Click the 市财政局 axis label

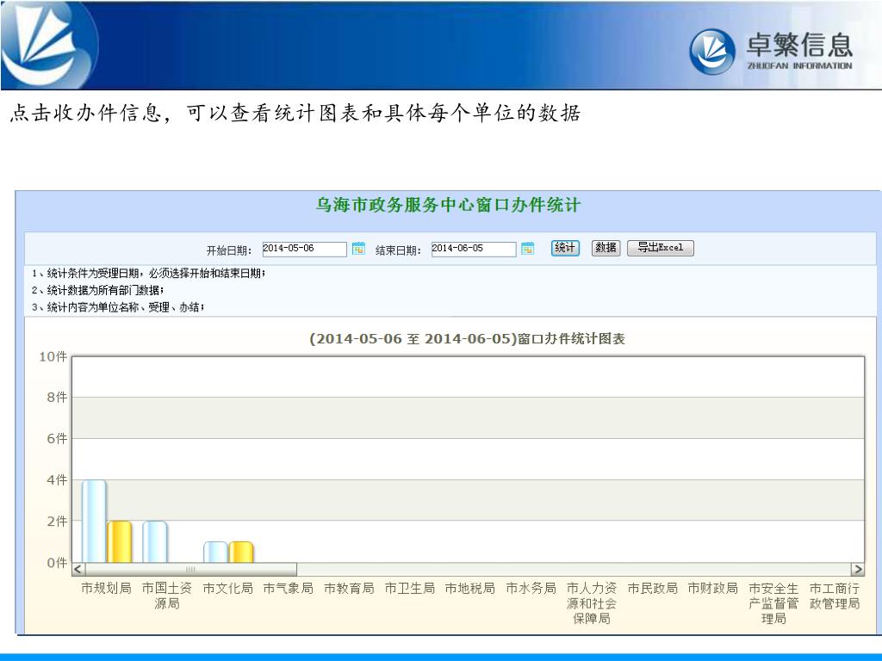click(713, 589)
